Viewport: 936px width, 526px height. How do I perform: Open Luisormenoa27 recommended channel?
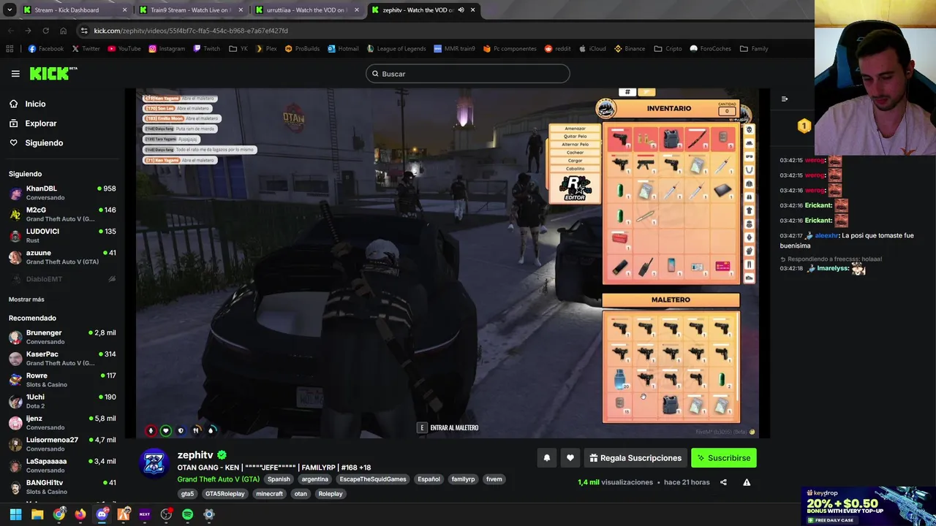pyautogui.click(x=62, y=444)
